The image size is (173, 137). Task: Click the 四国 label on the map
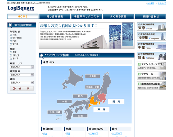pyautogui.click(x=80, y=116)
